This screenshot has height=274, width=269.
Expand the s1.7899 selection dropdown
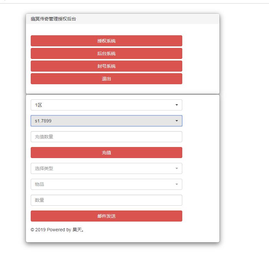pyautogui.click(x=106, y=121)
